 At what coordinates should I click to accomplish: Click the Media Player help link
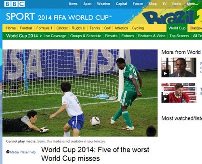coord(23,152)
